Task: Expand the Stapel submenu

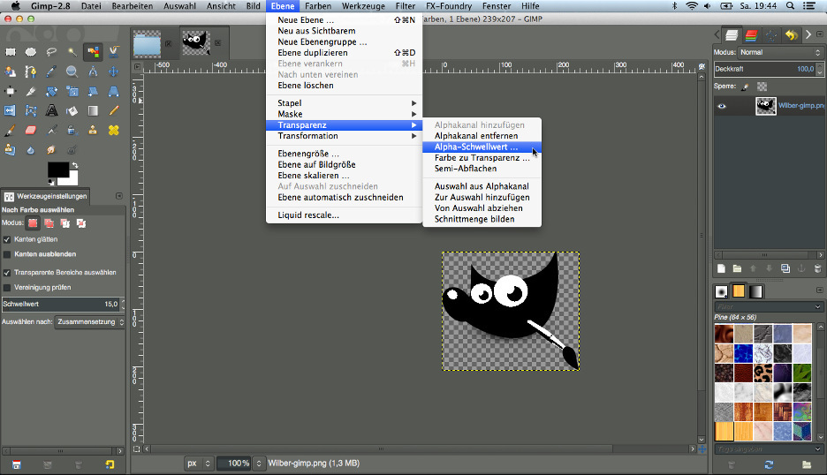Action: [x=344, y=102]
